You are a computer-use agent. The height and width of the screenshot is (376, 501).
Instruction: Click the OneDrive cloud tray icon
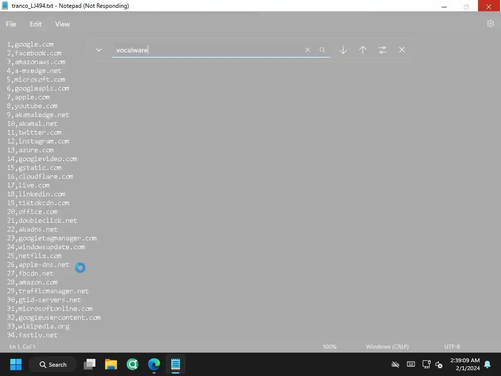[395, 364]
